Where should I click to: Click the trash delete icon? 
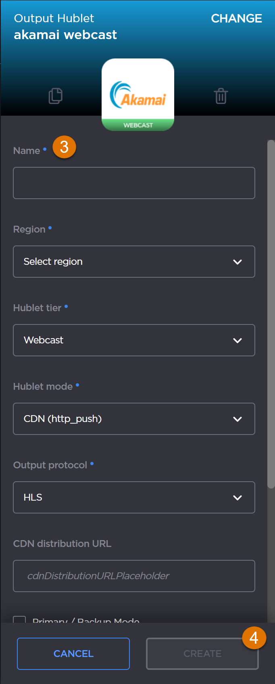(x=220, y=96)
